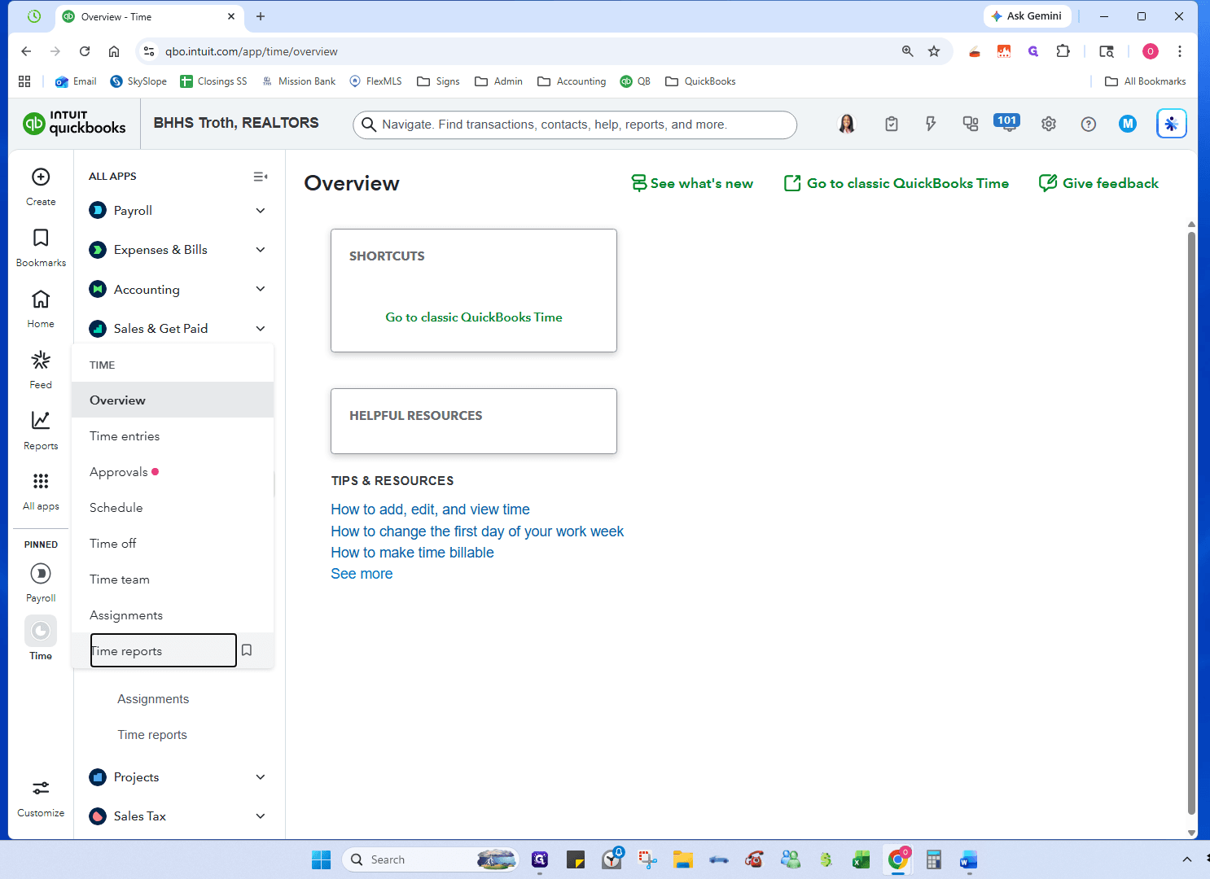Click the lightning bolt icon in header
This screenshot has width=1210, height=879.
pos(931,124)
